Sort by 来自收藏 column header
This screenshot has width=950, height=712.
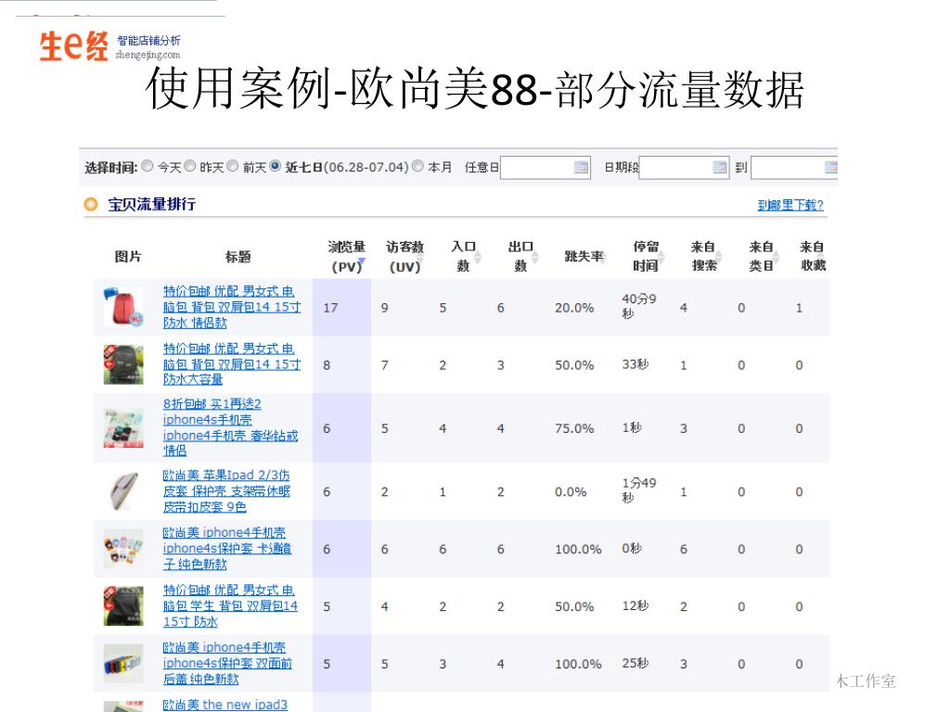(x=813, y=256)
